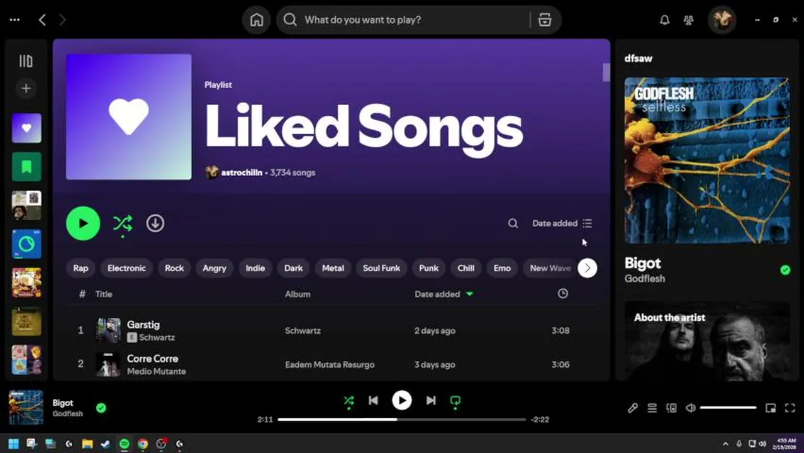Filter by Electronic genre chip
The height and width of the screenshot is (453, 804).
[126, 268]
